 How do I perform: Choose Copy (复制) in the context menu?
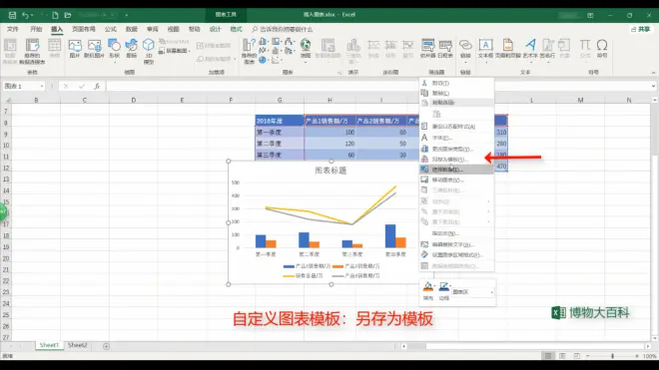(456, 93)
